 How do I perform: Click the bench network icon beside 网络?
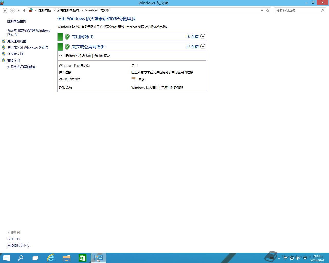click(x=133, y=79)
